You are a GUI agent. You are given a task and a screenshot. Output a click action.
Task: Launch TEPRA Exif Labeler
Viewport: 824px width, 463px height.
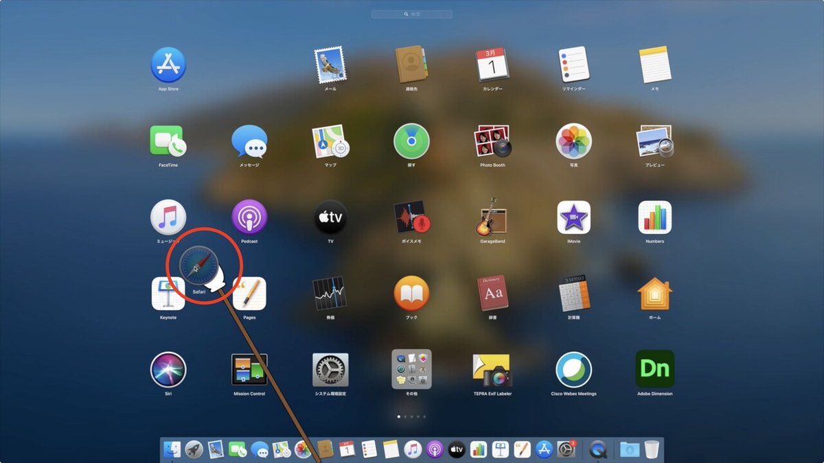click(x=492, y=370)
